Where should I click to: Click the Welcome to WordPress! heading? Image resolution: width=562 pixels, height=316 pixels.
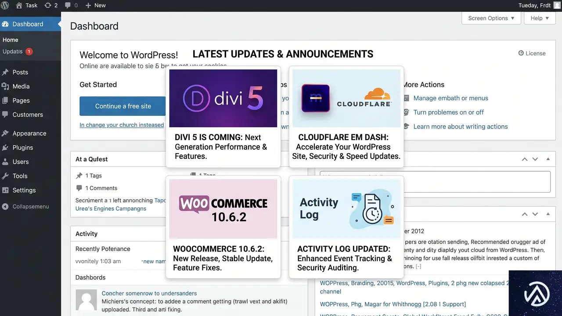coord(129,55)
